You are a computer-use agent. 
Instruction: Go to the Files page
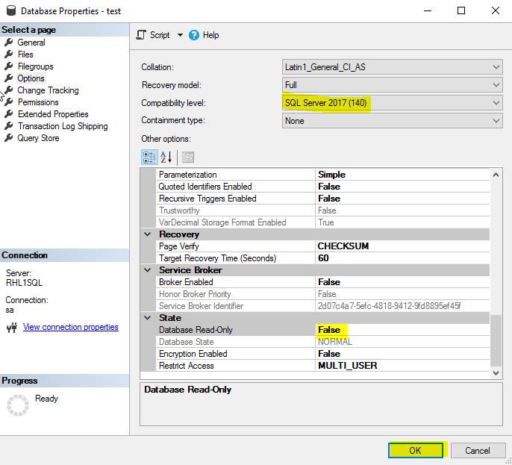25,54
